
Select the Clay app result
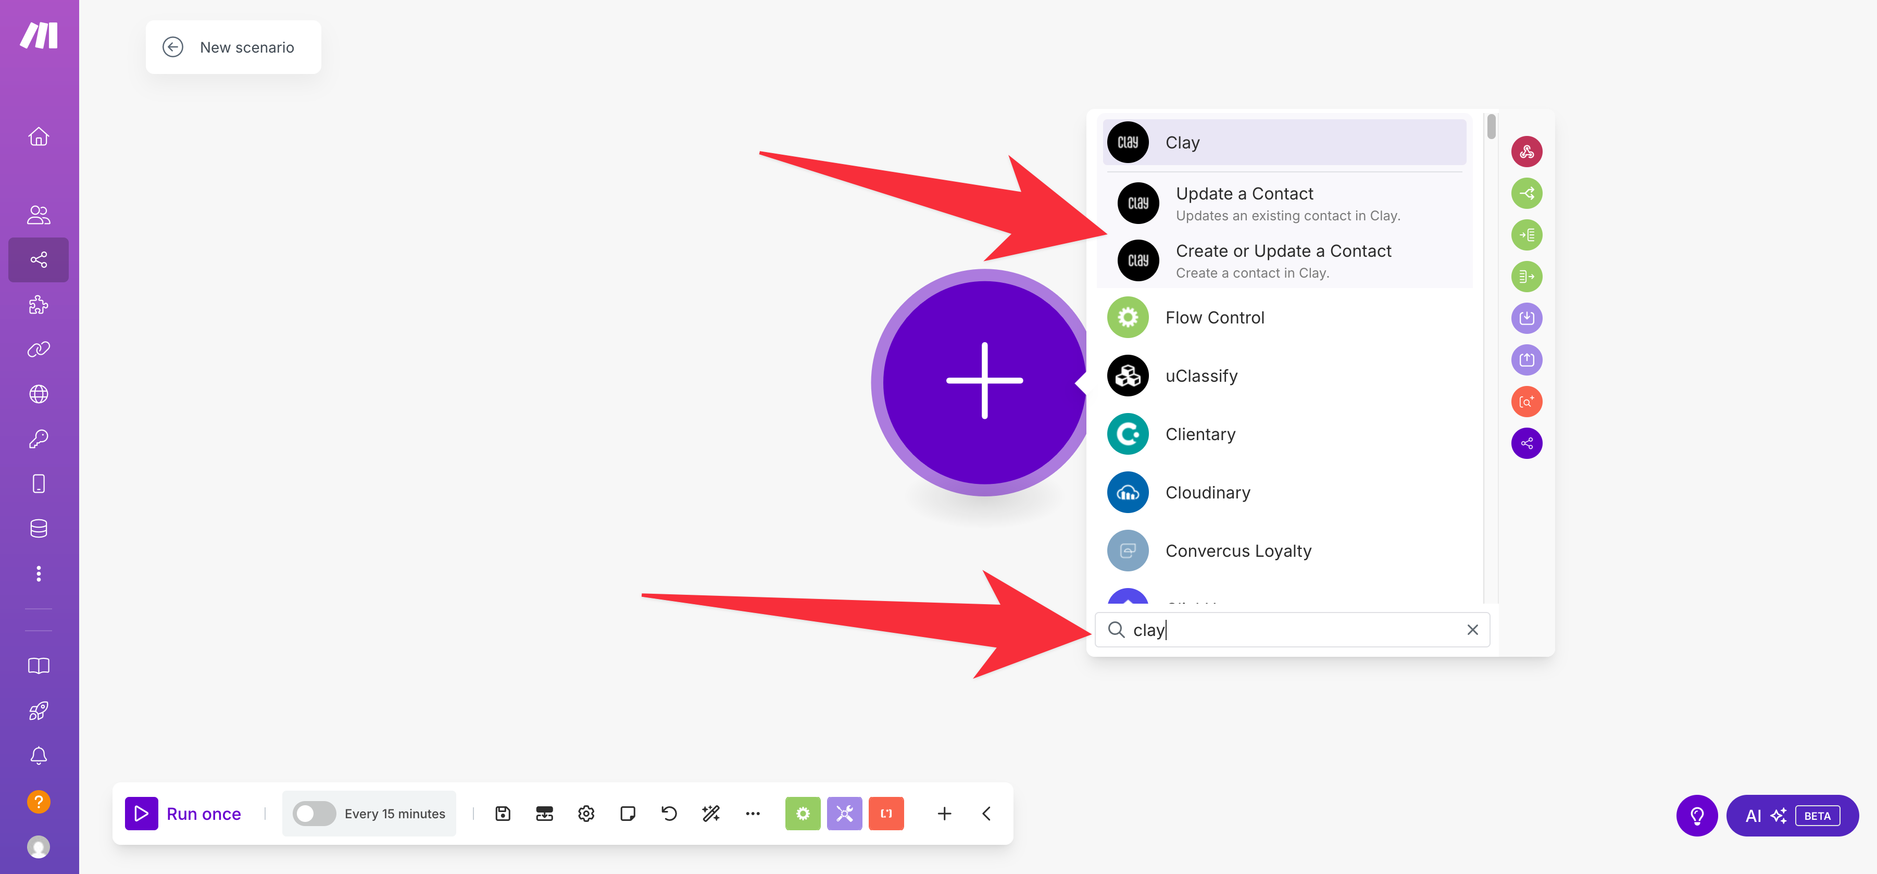point(1285,142)
